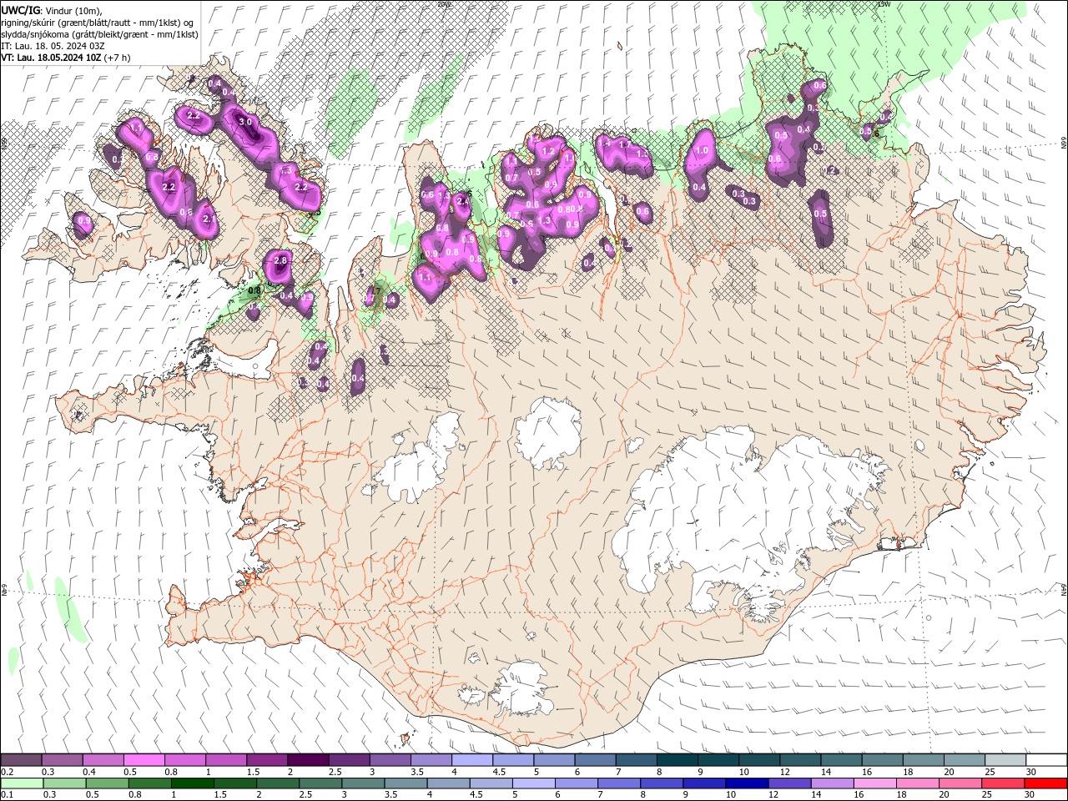Pick the lower scale violet swatch between 12 and 14
The image size is (1068, 801).
788,783
